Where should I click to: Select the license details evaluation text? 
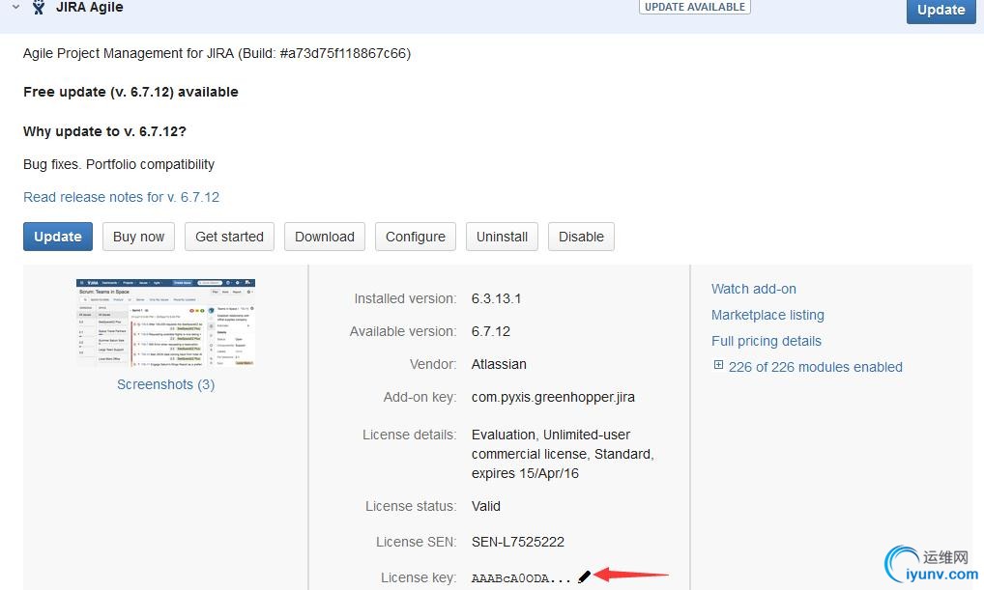pos(563,454)
